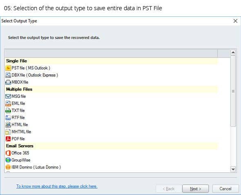Open the 'click here' help link
The height and width of the screenshot is (195, 241).
(x=57, y=186)
